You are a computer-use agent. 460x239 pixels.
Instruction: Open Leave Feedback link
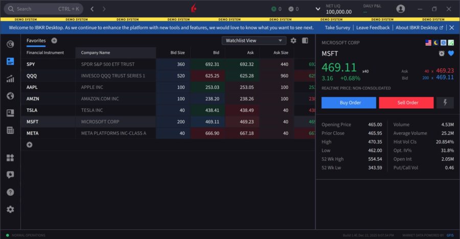373,28
